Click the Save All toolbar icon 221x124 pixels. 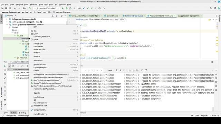(6, 8)
